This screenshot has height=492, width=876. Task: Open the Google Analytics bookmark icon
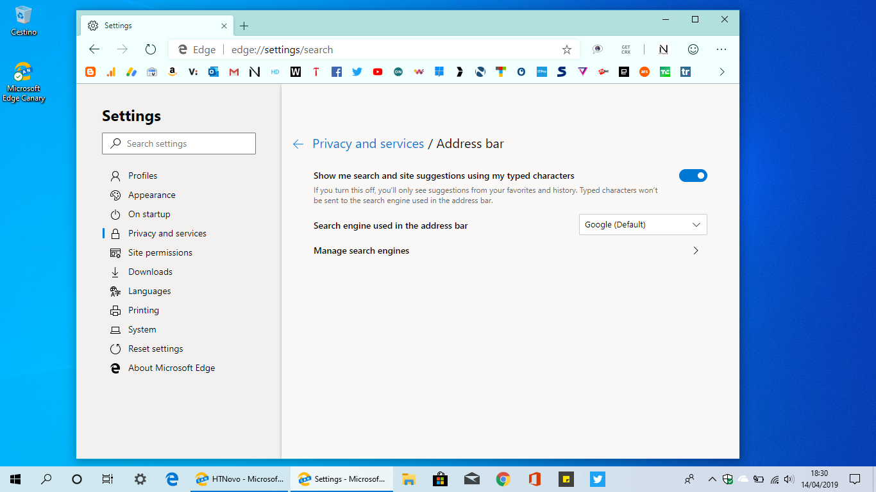point(111,72)
